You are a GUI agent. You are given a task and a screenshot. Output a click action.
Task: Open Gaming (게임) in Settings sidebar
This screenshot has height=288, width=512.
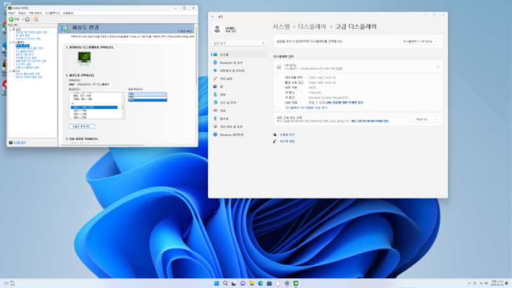point(239,110)
